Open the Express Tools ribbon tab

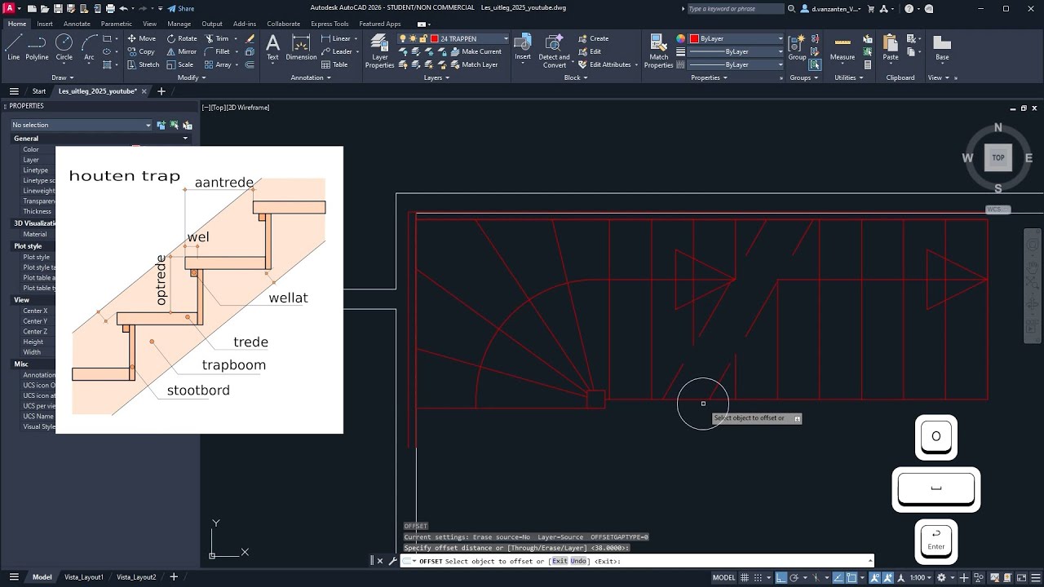tap(330, 24)
